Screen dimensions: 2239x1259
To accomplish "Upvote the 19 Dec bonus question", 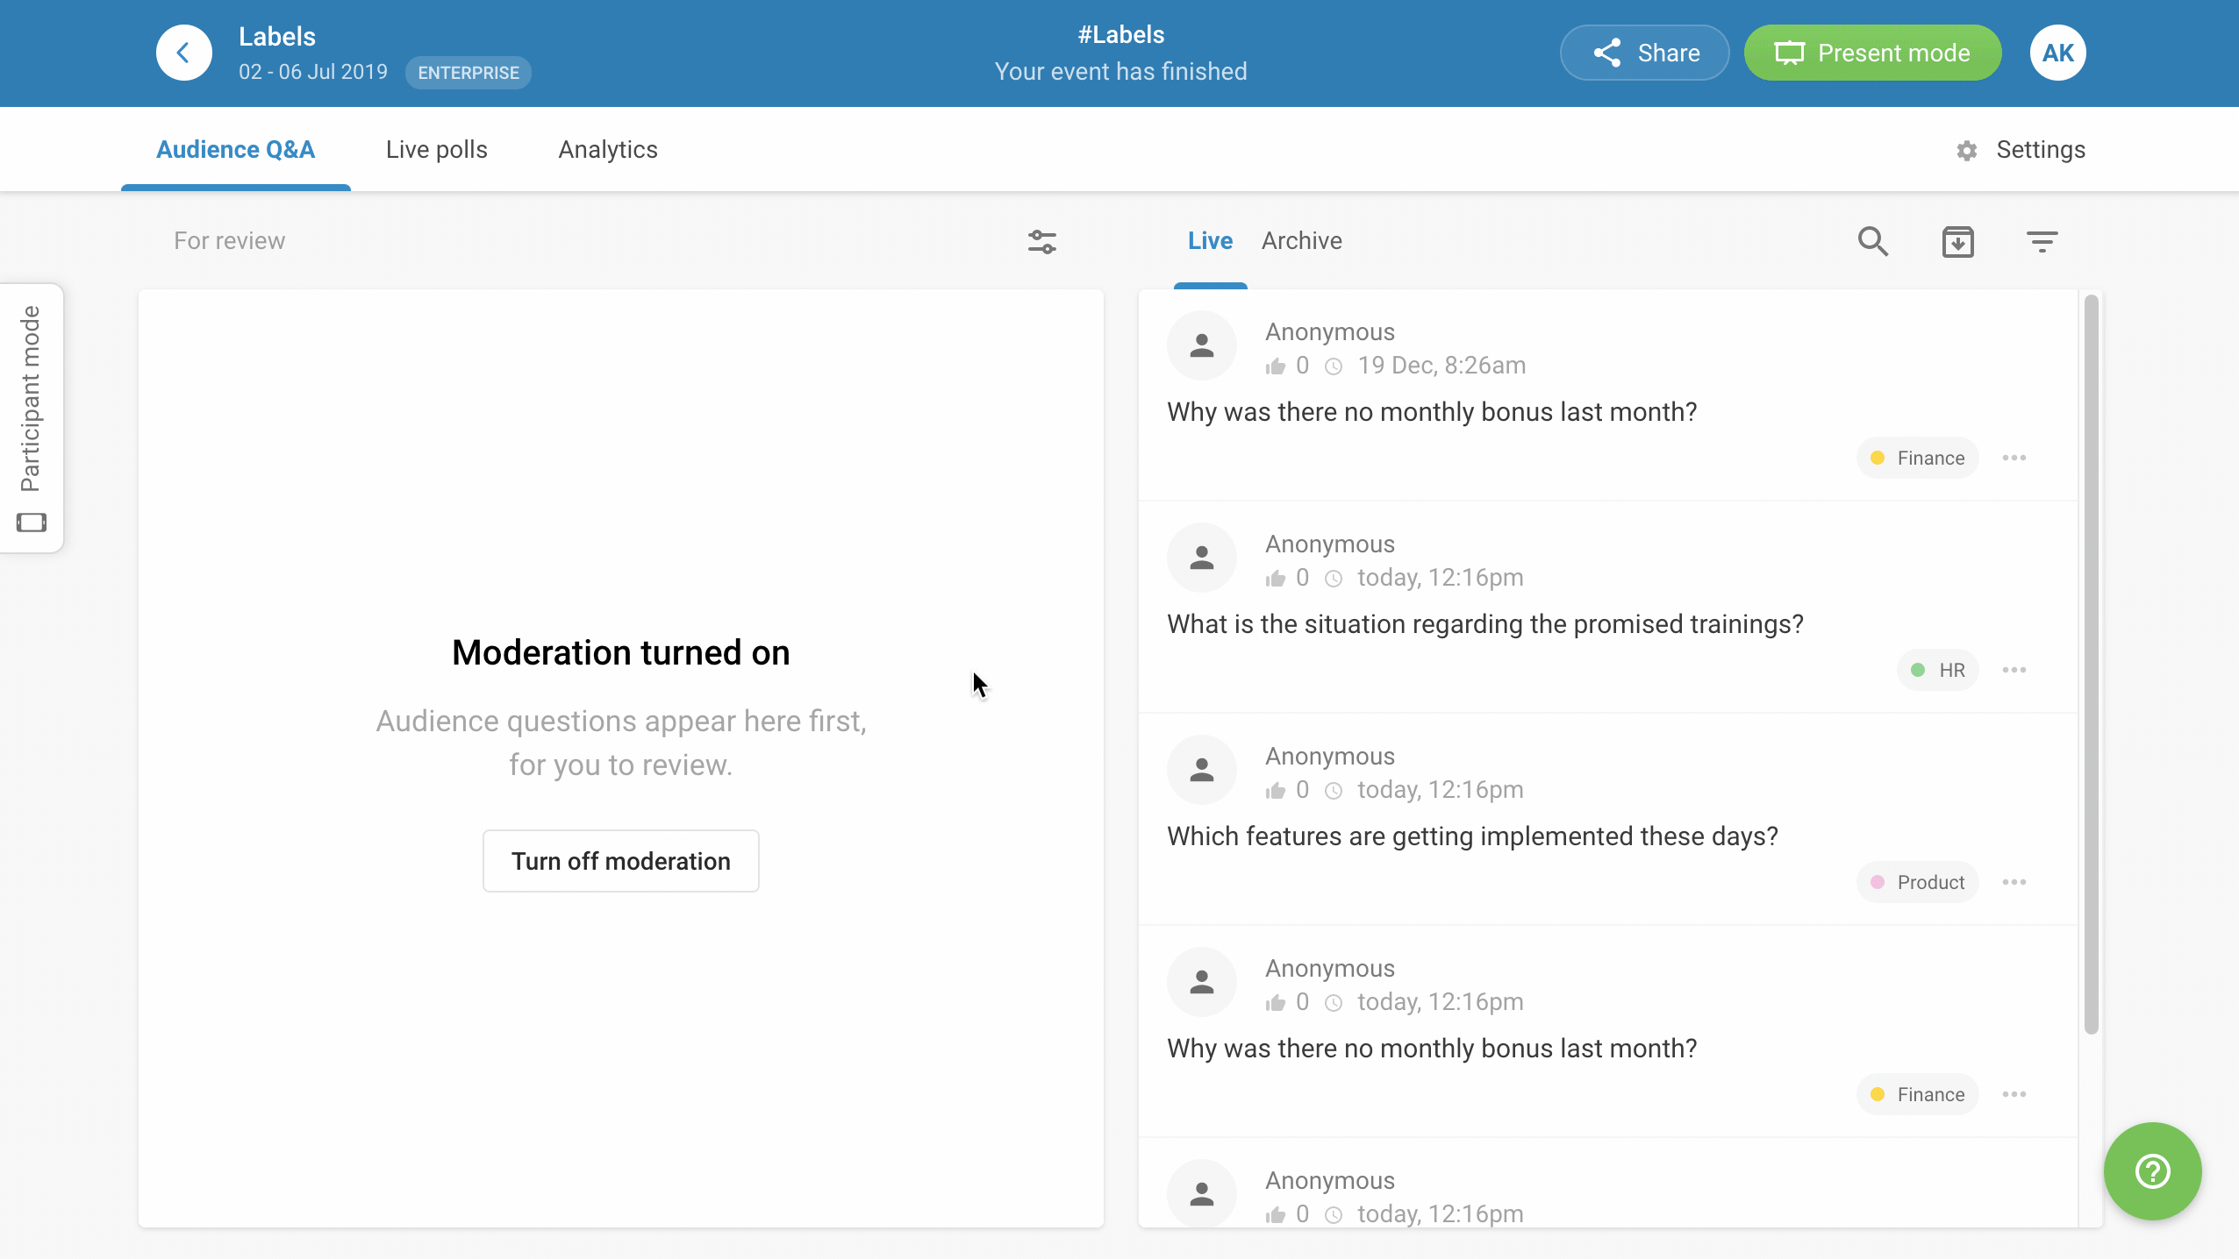I will (x=1276, y=366).
